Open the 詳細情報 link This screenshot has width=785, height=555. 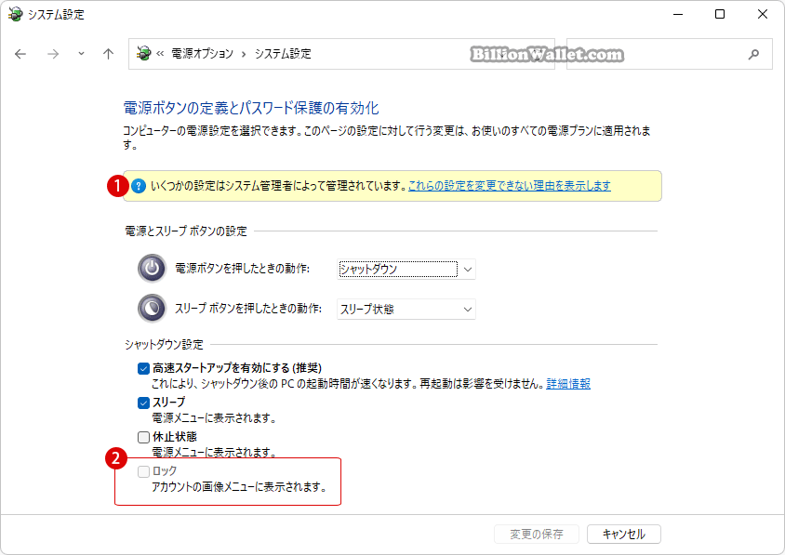point(568,384)
